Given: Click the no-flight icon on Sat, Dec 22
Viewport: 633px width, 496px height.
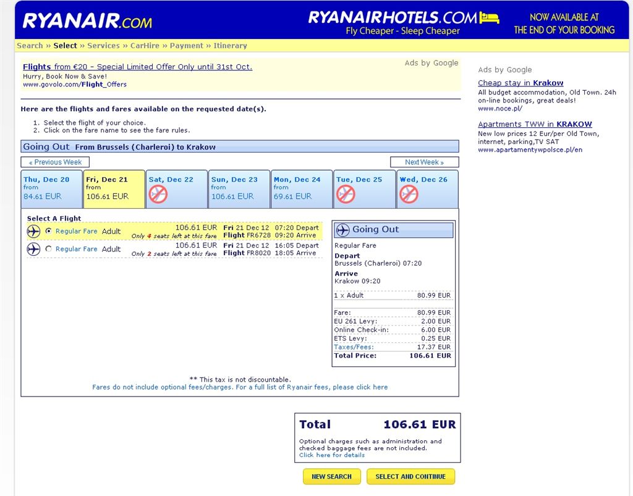Looking at the screenshot, I should [158, 195].
